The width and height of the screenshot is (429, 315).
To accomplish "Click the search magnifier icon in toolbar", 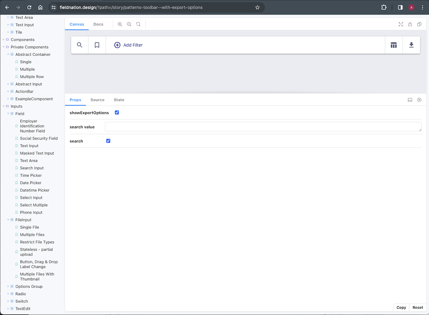I will pyautogui.click(x=79, y=45).
